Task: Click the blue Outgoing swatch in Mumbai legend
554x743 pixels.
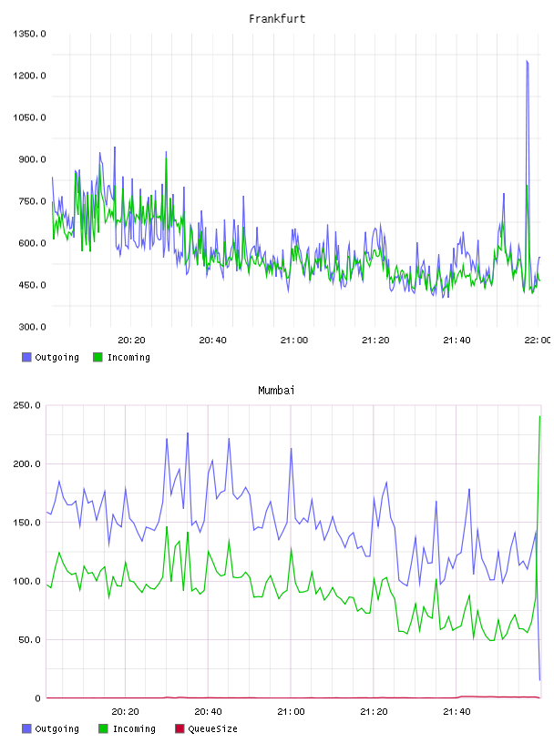Action: point(26,728)
